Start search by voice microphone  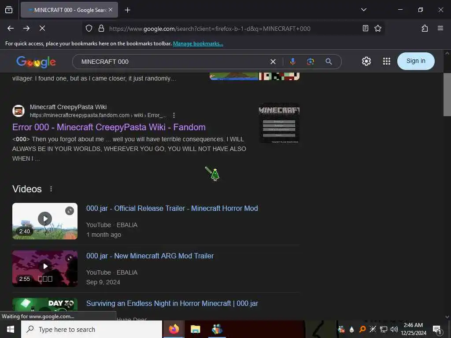click(292, 62)
